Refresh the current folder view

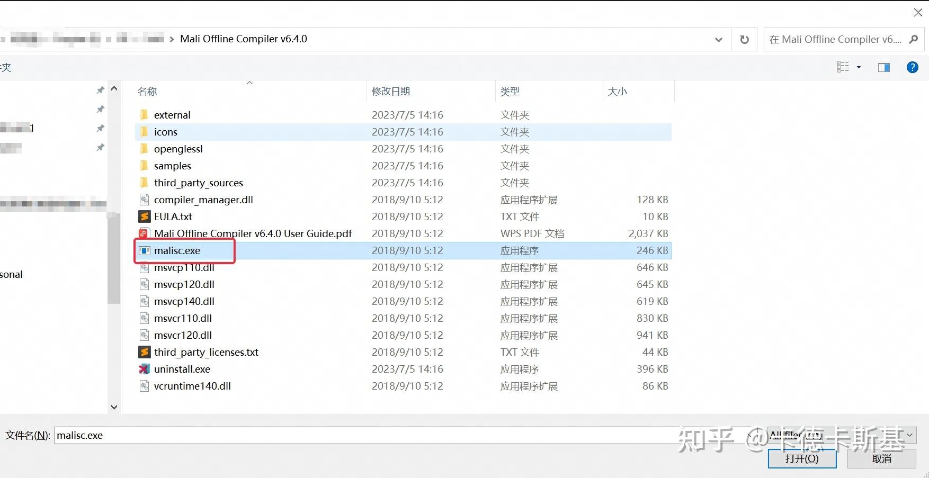point(744,39)
